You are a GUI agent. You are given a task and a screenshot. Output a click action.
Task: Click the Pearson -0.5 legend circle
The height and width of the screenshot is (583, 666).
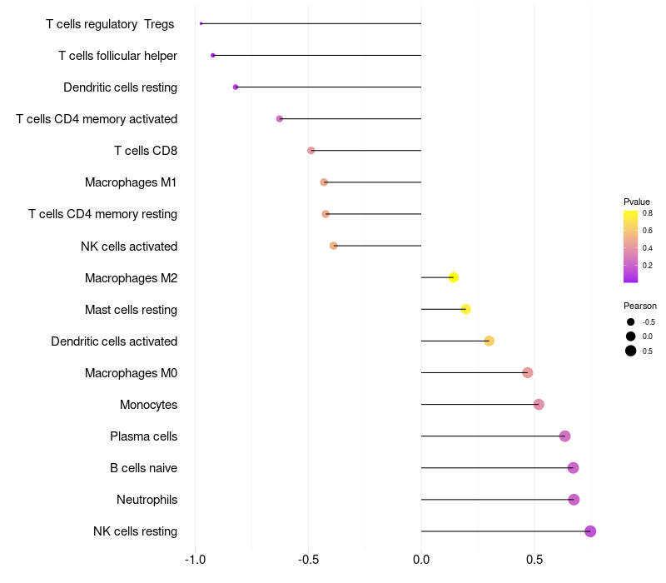[630, 322]
